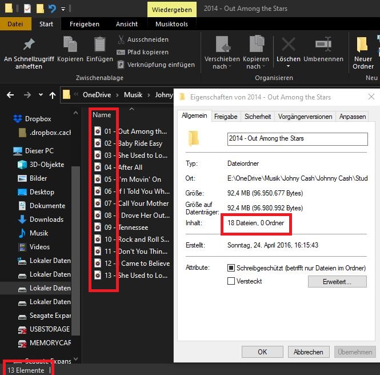380x375 pixels.
Task: Select Pfad kopieren command
Action: point(143,52)
